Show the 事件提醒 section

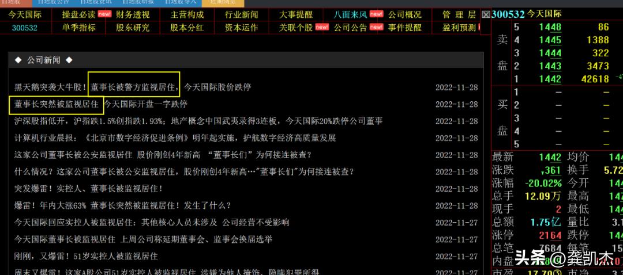coord(404,28)
